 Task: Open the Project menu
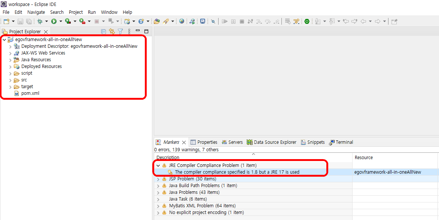pyautogui.click(x=76, y=12)
